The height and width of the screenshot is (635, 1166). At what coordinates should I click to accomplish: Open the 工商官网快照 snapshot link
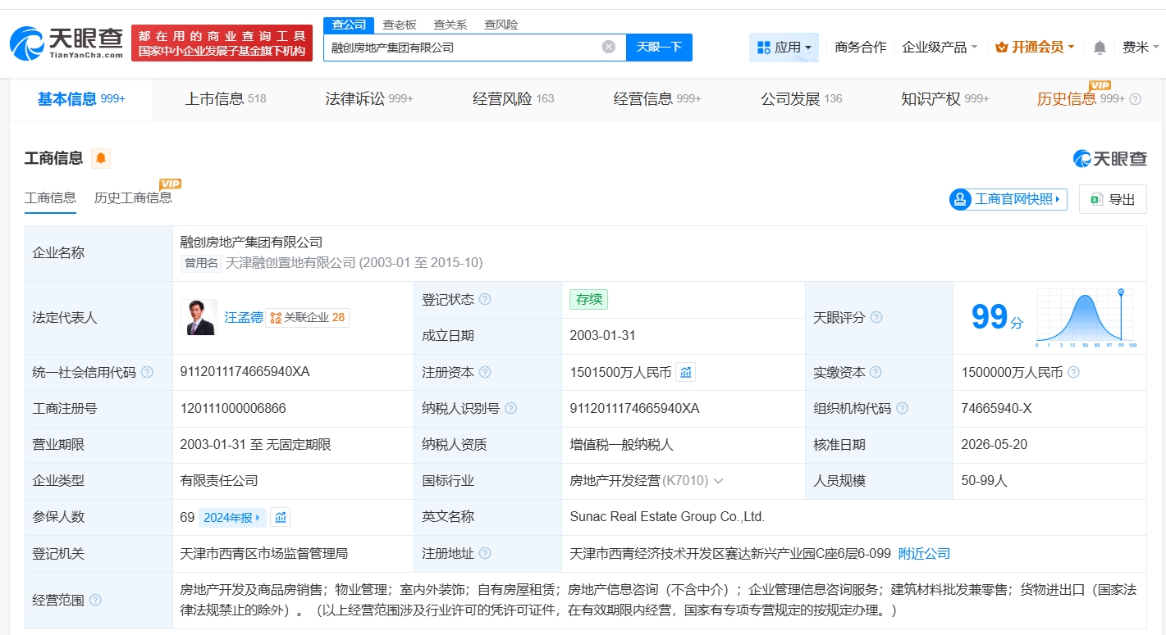(1008, 199)
